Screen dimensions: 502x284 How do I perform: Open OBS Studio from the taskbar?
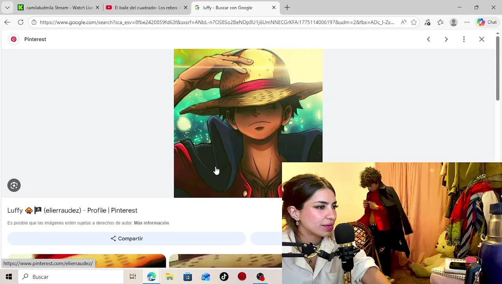pyautogui.click(x=260, y=277)
